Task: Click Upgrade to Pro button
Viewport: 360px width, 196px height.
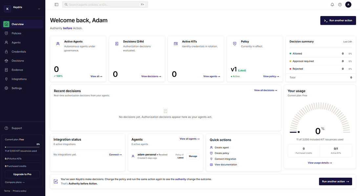Action: coord(22,174)
